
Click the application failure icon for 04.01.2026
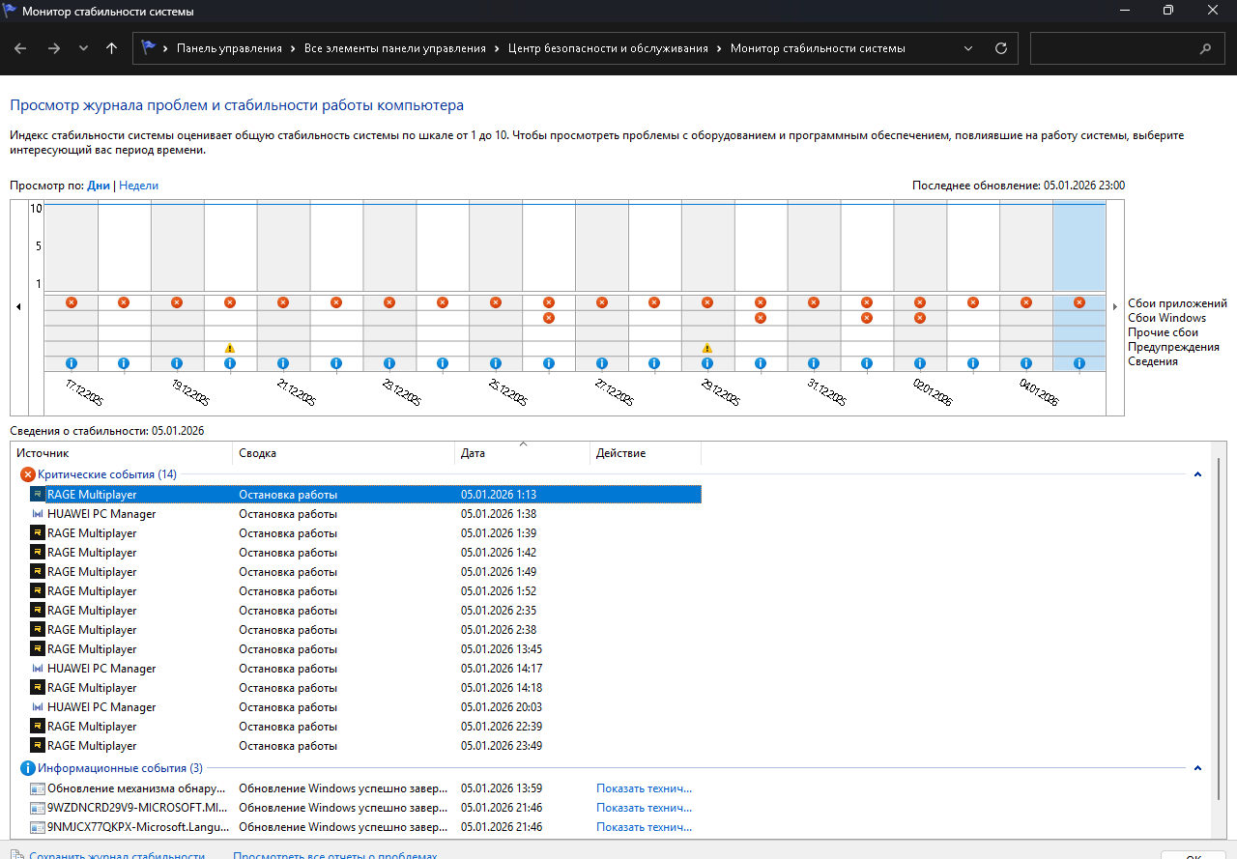tap(1026, 302)
